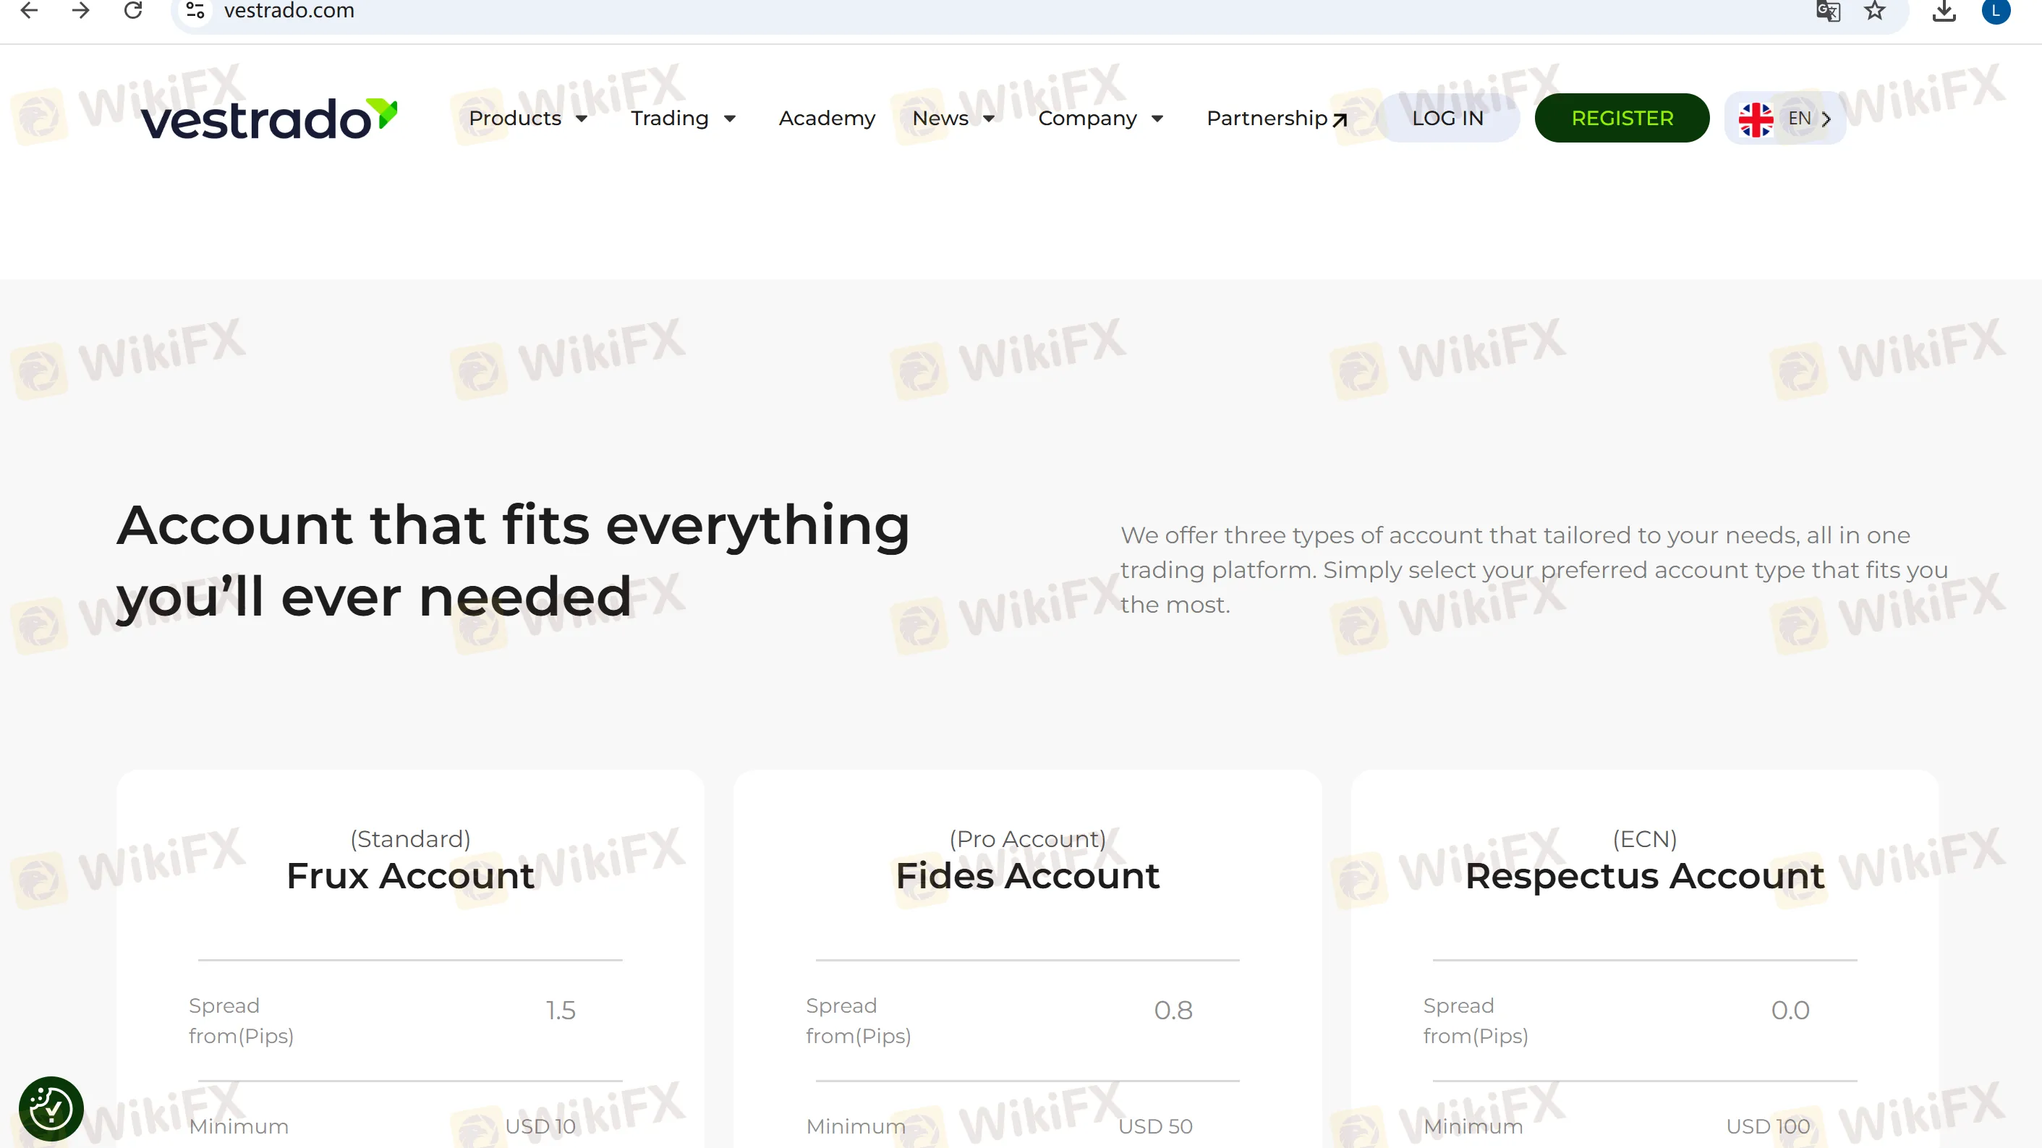
Task: Click the Fides card Spread from(Pips) label
Action: tap(859, 1021)
